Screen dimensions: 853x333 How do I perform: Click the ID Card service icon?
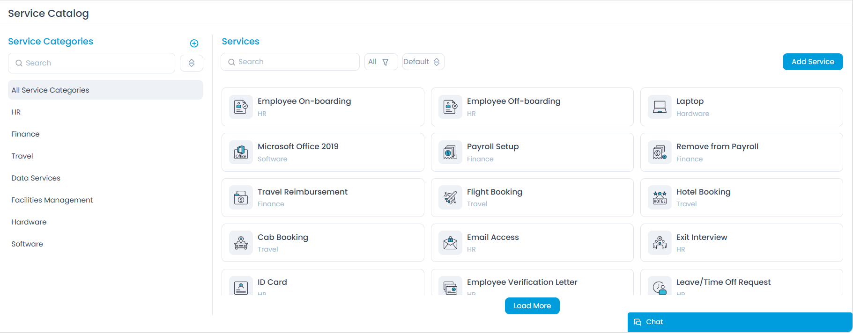[x=241, y=287]
